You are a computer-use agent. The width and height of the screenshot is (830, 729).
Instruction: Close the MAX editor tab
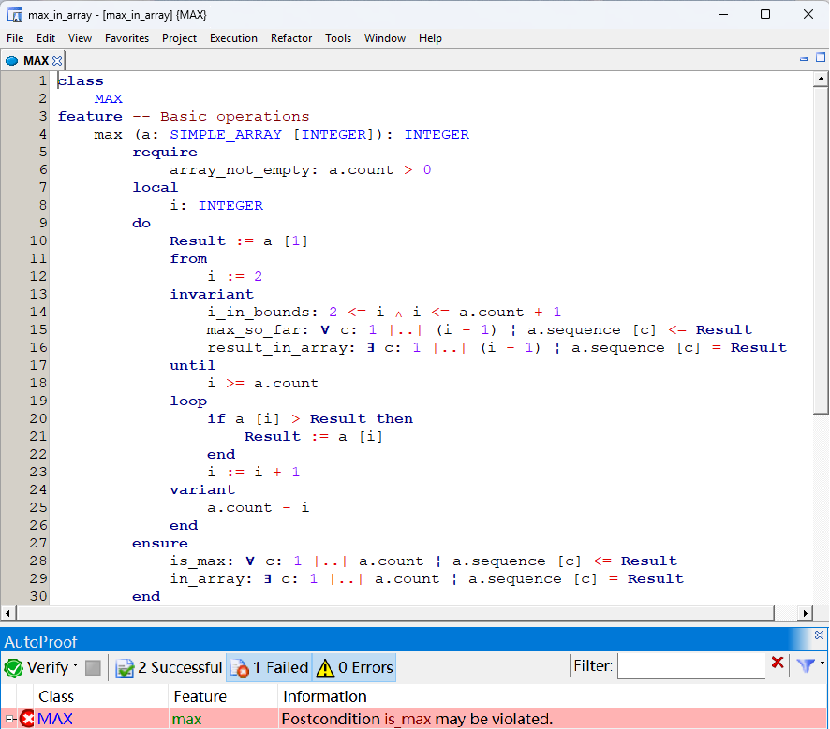[57, 61]
